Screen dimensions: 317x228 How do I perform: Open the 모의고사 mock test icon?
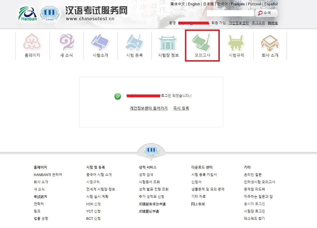pyautogui.click(x=202, y=42)
